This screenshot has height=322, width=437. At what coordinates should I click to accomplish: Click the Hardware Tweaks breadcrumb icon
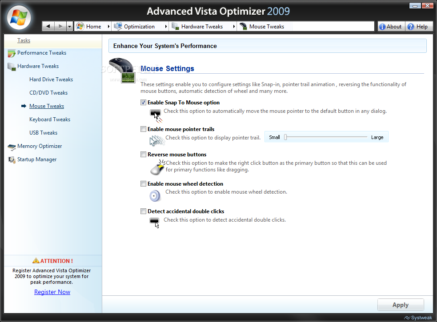pos(175,27)
